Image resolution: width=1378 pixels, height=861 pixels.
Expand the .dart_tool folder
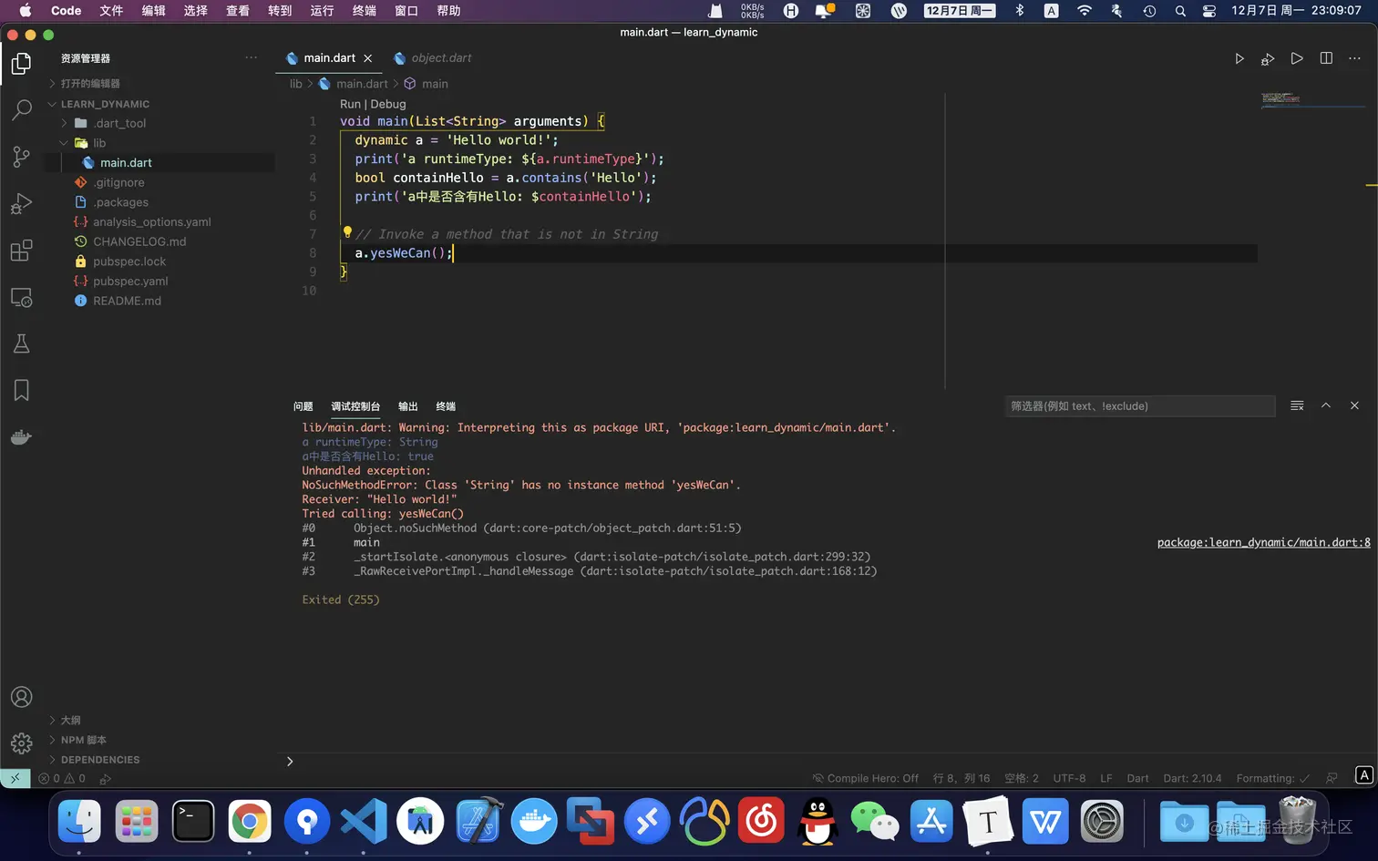pos(120,123)
